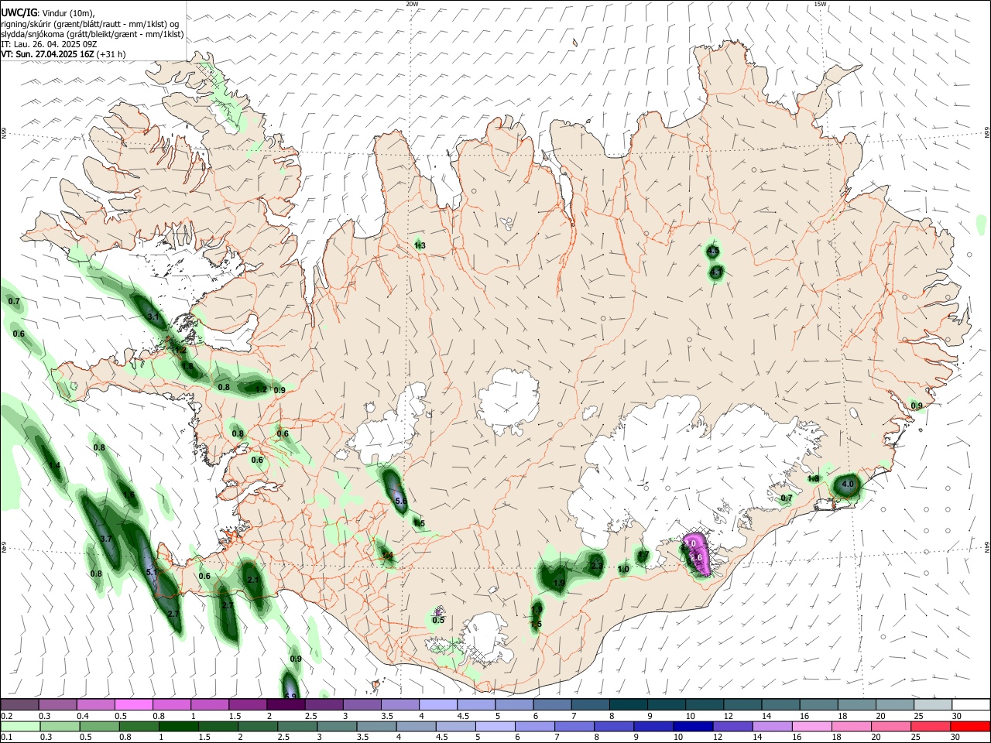Click the "VT: Sun. 27.04.2025 16Z (+31 h)" line

(63, 54)
